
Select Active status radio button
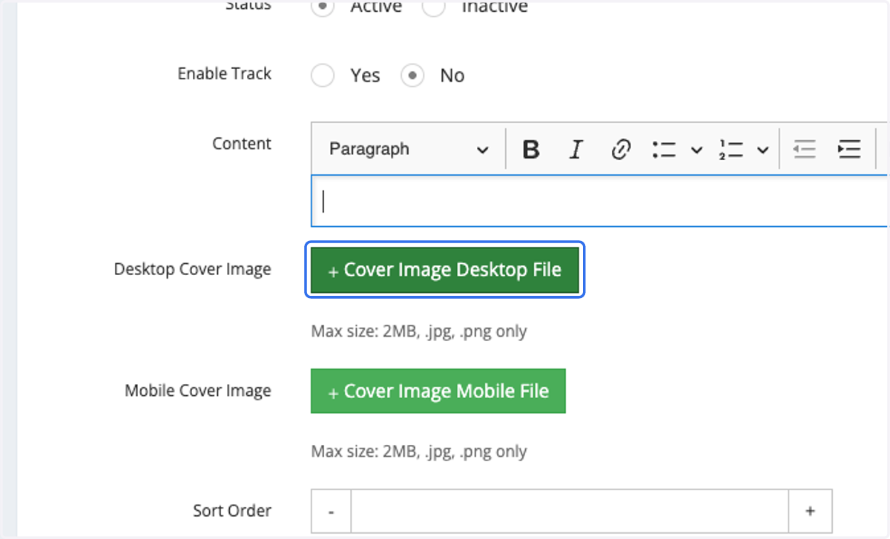coord(323,7)
